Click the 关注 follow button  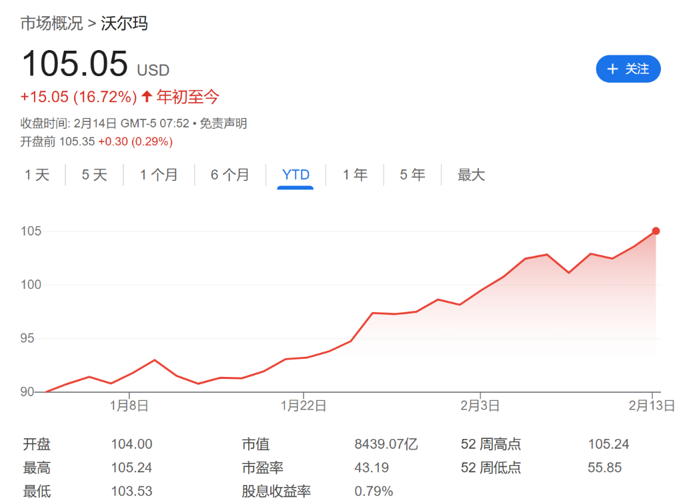(628, 69)
